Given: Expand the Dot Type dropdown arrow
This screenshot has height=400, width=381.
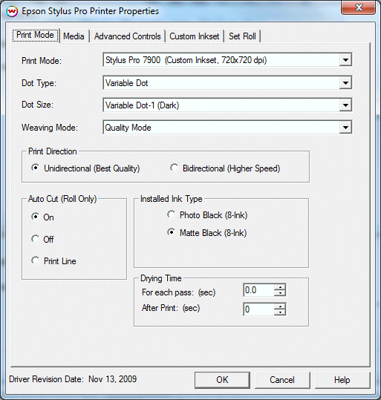Looking at the screenshot, I should 345,82.
